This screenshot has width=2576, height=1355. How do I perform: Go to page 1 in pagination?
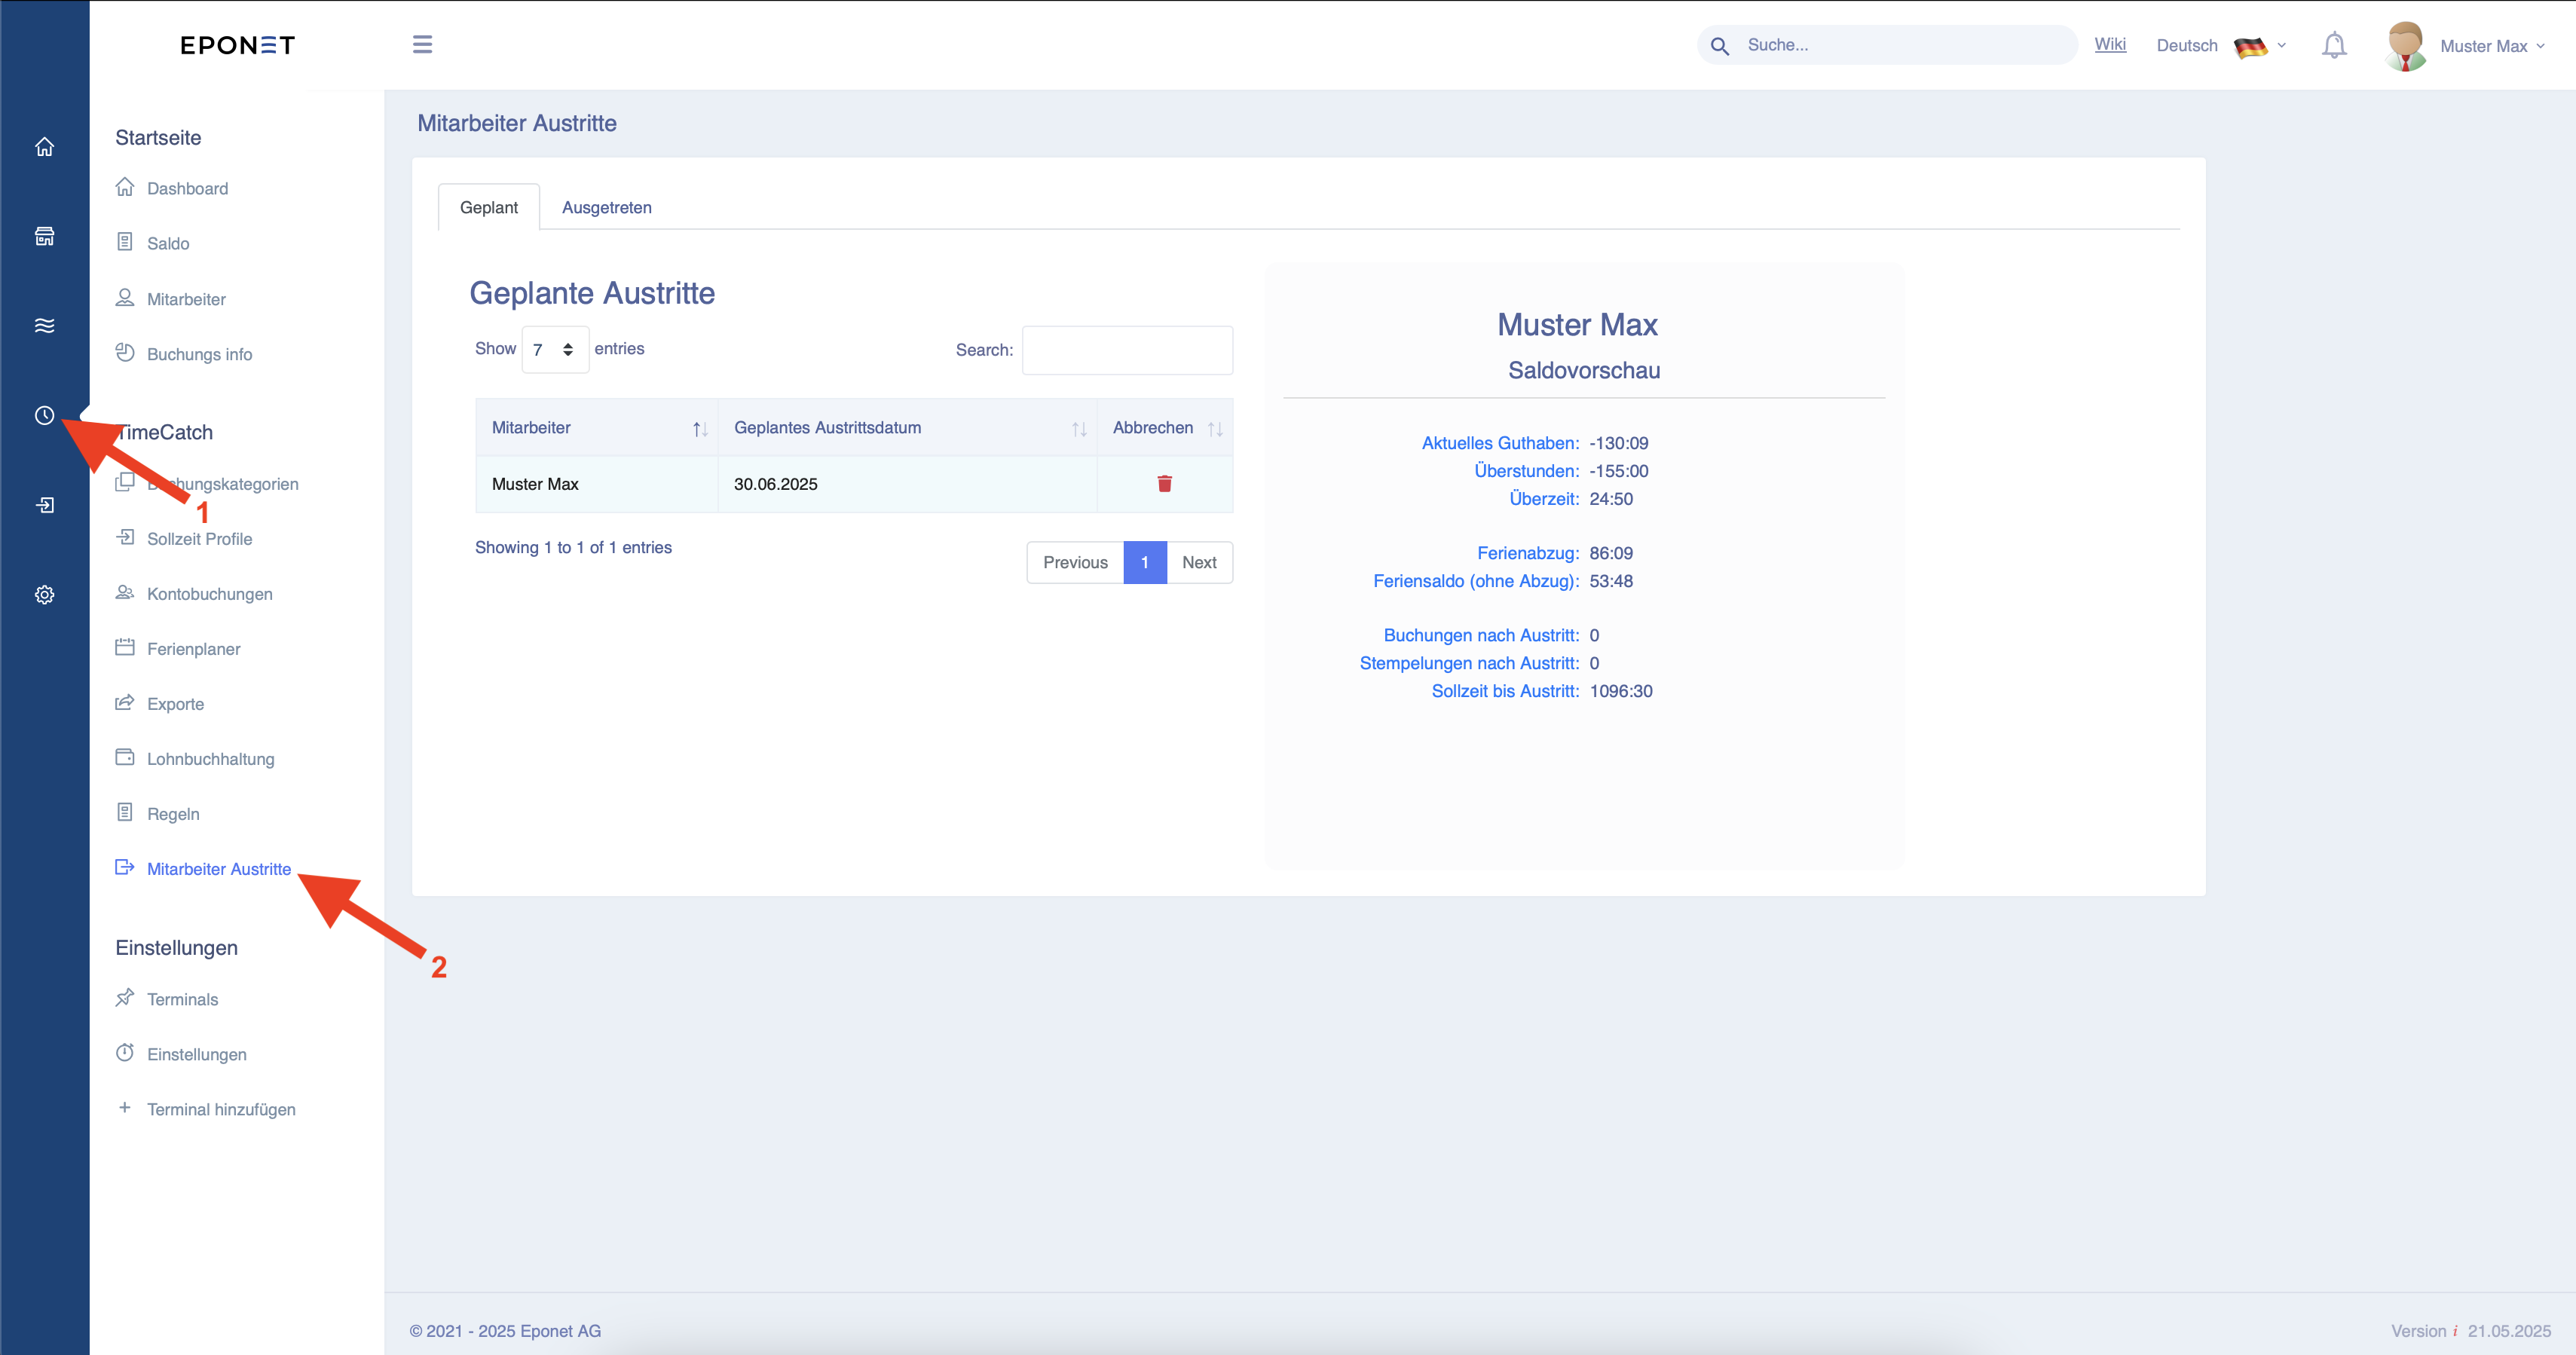click(x=1145, y=562)
